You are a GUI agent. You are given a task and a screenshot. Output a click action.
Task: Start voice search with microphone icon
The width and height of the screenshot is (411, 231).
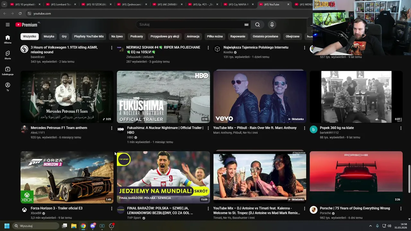click(272, 25)
